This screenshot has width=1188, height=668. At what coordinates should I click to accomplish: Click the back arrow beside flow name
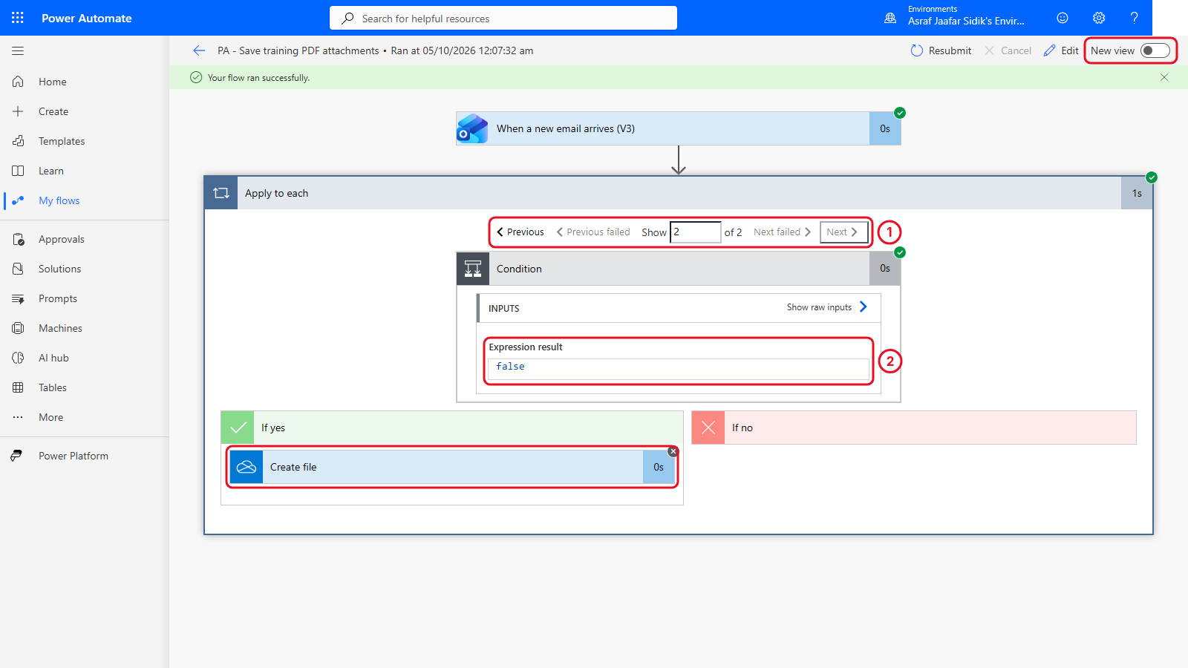(199, 50)
